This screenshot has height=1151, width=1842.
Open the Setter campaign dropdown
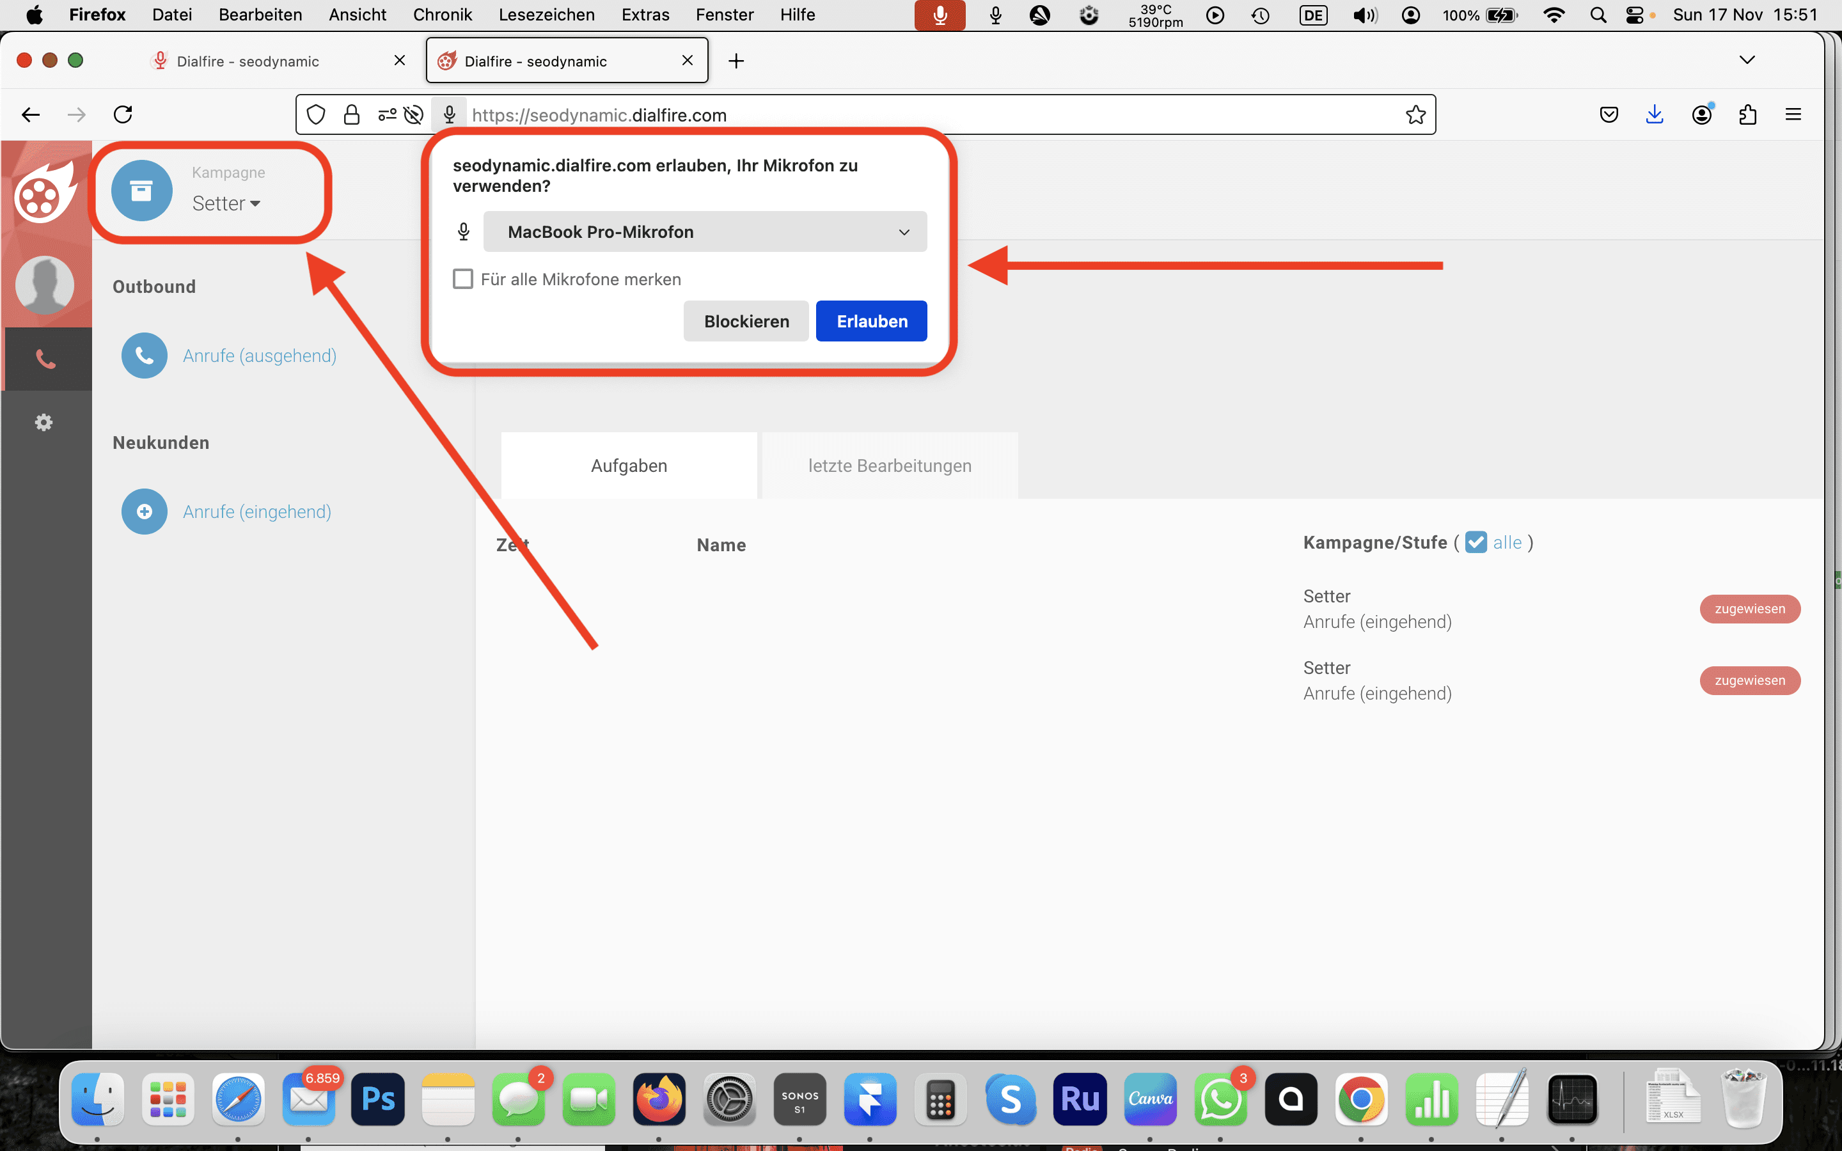226,204
